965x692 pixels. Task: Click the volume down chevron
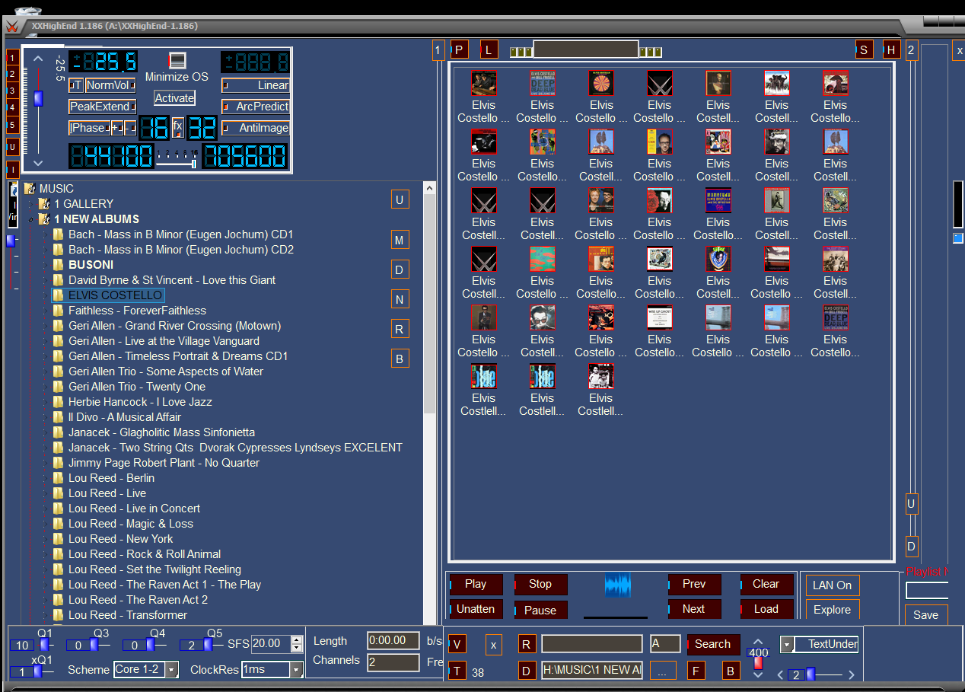[38, 163]
